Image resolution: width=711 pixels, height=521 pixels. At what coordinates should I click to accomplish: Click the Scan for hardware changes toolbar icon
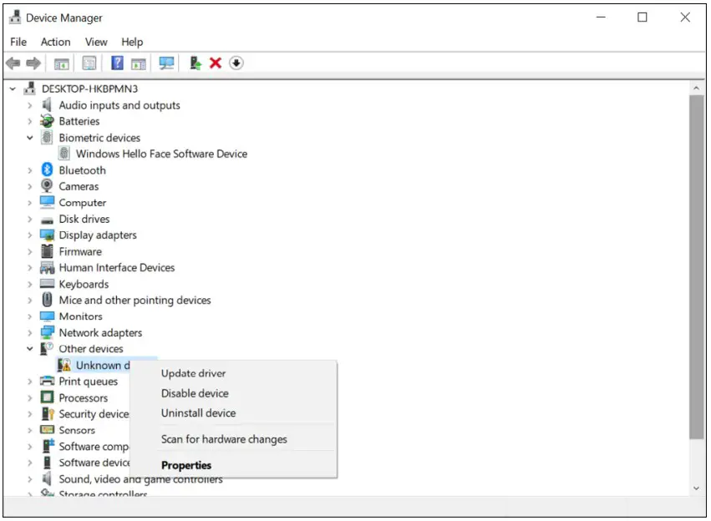[165, 63]
